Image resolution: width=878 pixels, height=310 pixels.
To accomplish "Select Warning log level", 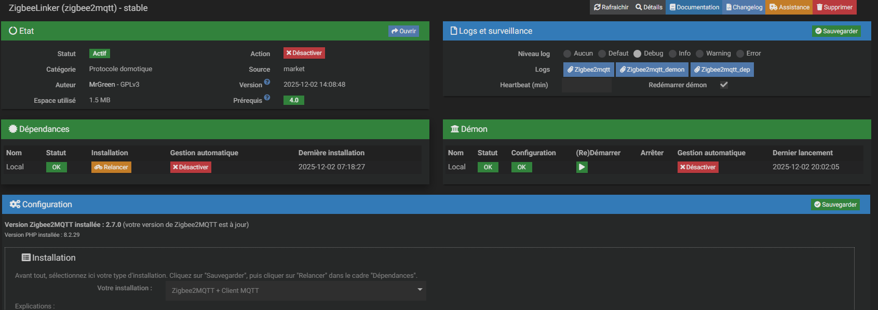I will pos(699,53).
